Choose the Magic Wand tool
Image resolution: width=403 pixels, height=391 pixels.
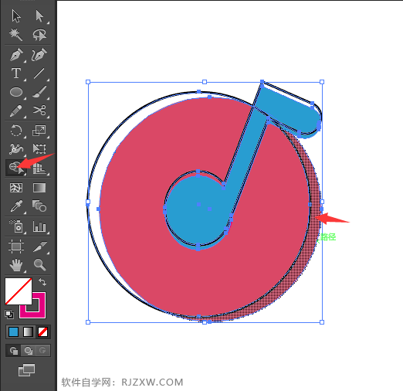16,35
